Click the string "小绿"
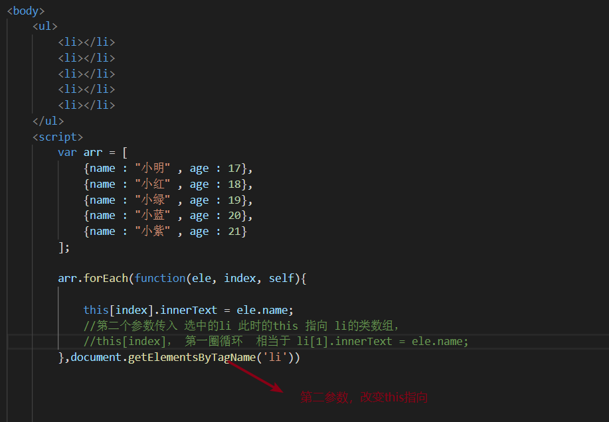609x422 pixels. click(x=153, y=200)
